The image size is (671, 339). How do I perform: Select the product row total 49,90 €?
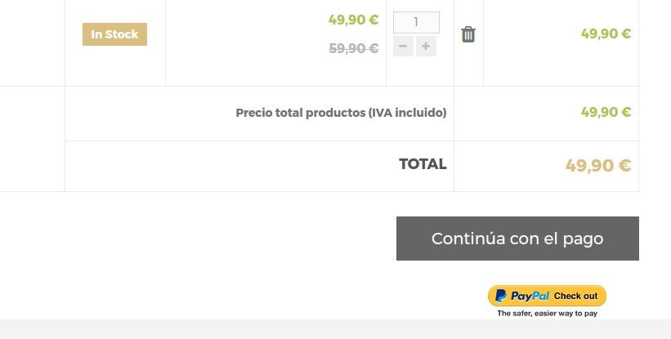click(x=606, y=33)
